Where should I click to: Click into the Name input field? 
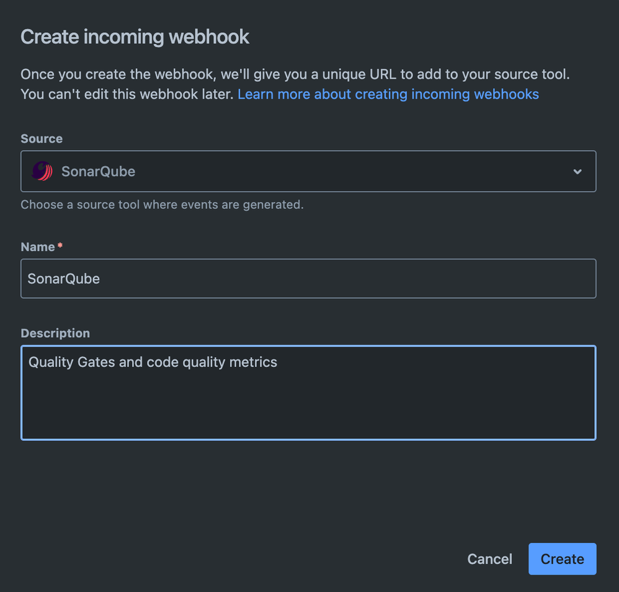pyautogui.click(x=308, y=278)
